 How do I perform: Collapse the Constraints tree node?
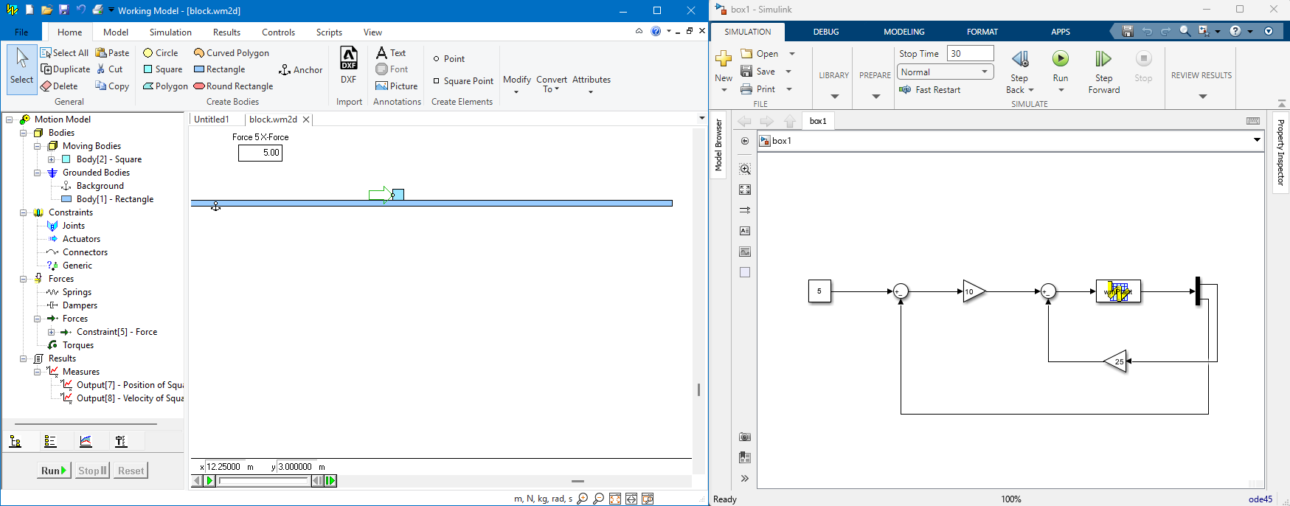click(24, 212)
